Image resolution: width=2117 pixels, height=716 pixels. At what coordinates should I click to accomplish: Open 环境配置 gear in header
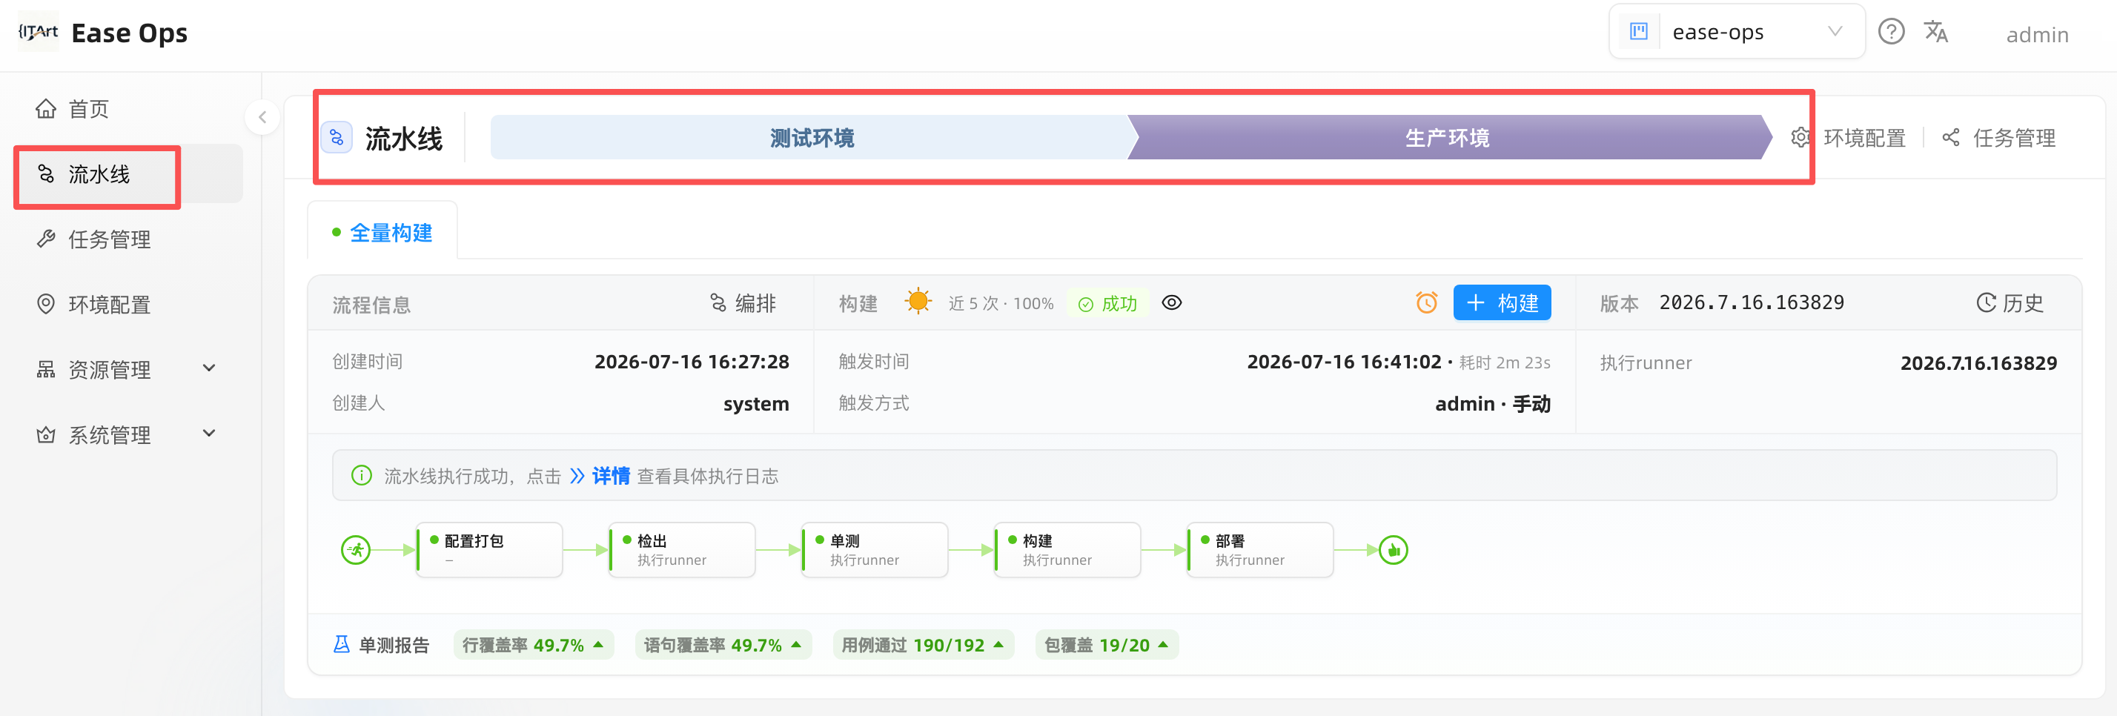click(1800, 137)
